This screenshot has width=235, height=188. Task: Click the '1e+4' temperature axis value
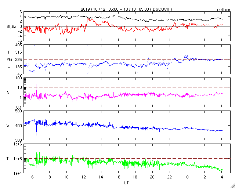point(18,173)
